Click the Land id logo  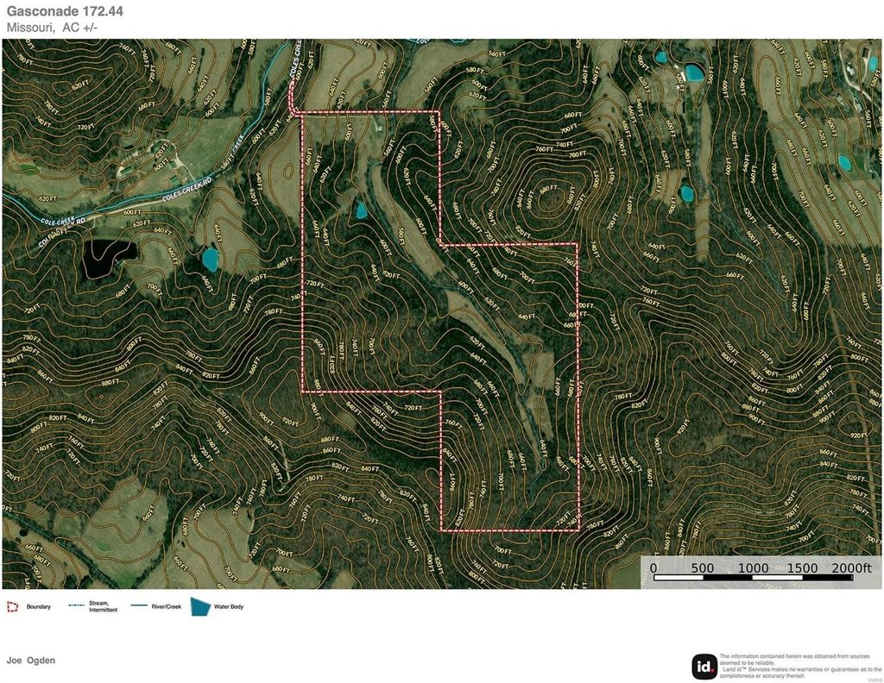point(704,667)
